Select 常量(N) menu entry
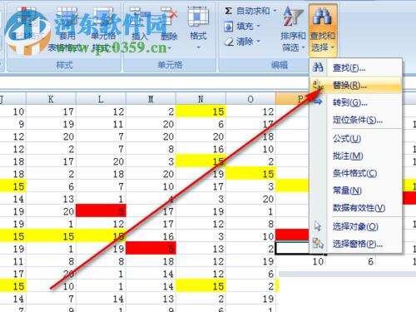Viewport: 416px width, 312px height. 356,191
